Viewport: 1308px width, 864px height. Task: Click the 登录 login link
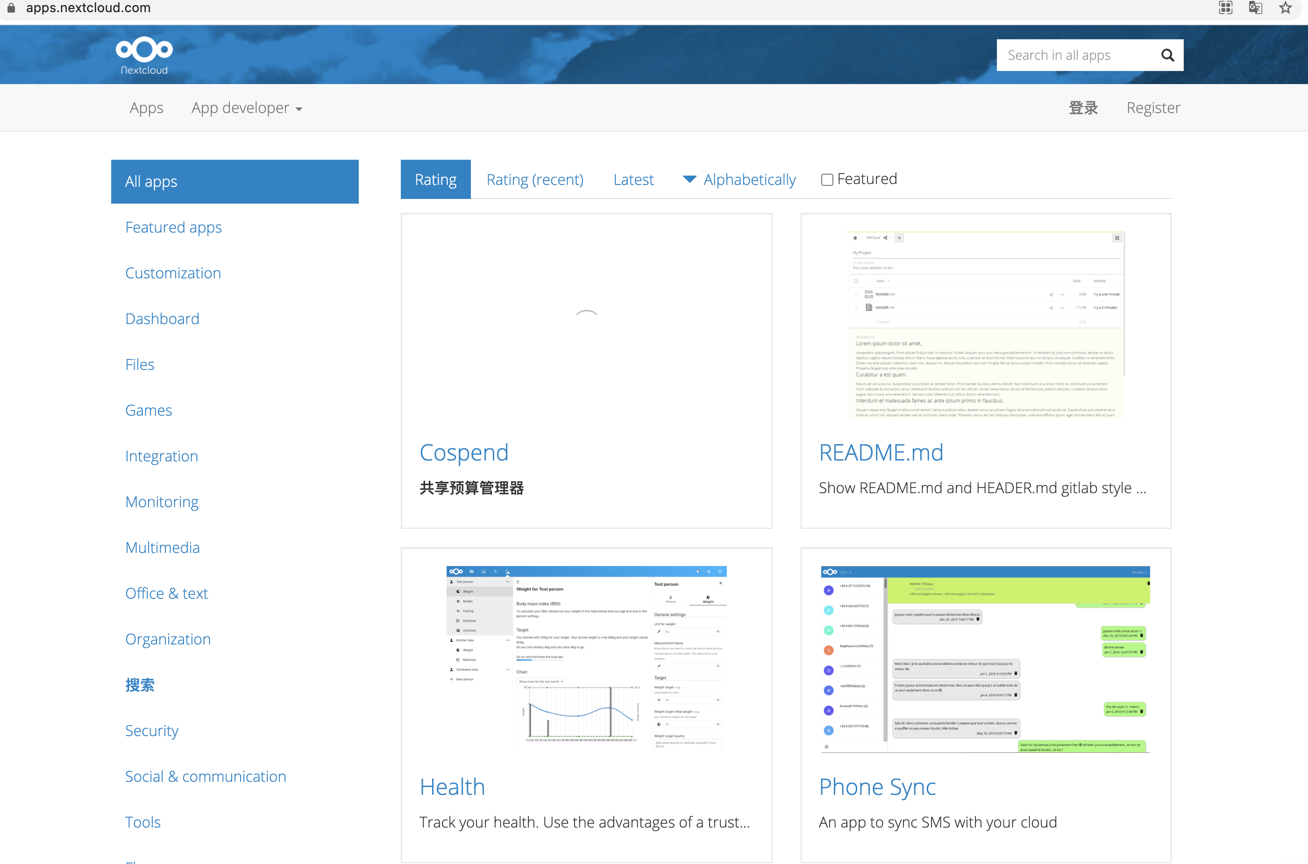tap(1083, 107)
